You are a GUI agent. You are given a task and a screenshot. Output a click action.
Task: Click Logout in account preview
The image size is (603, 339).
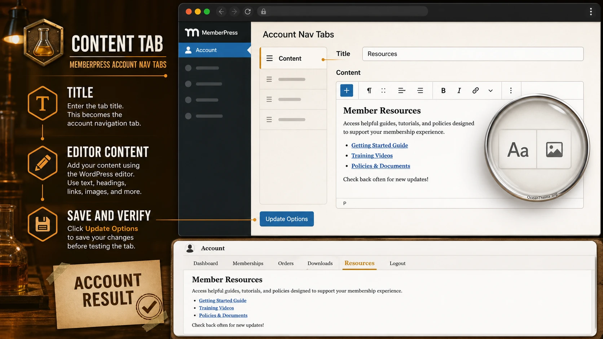397,263
